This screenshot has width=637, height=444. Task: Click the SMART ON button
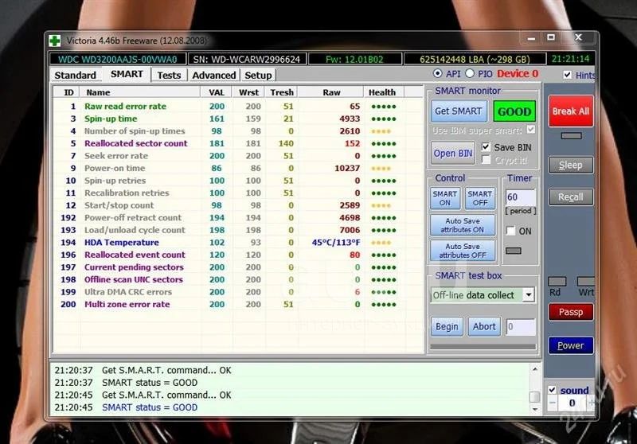pyautogui.click(x=445, y=198)
